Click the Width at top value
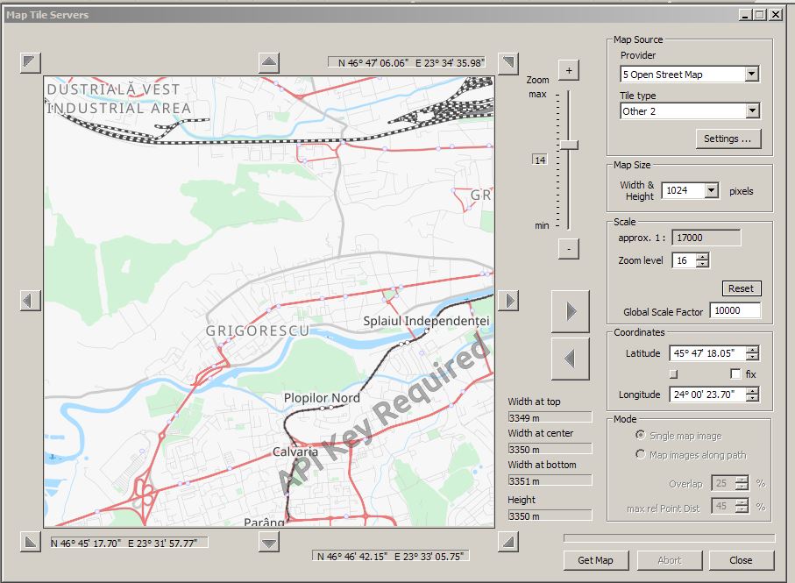Image resolution: width=795 pixels, height=583 pixels. (550, 417)
